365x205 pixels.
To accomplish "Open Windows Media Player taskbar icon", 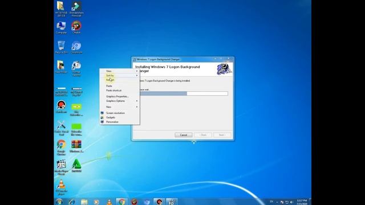I will (96, 202).
